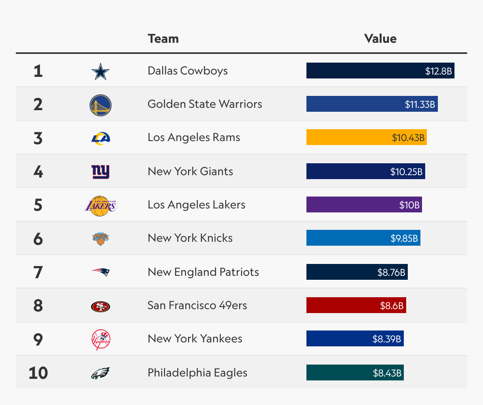Click the Dallas Cowboys star logo
483x405 pixels.
click(100, 71)
